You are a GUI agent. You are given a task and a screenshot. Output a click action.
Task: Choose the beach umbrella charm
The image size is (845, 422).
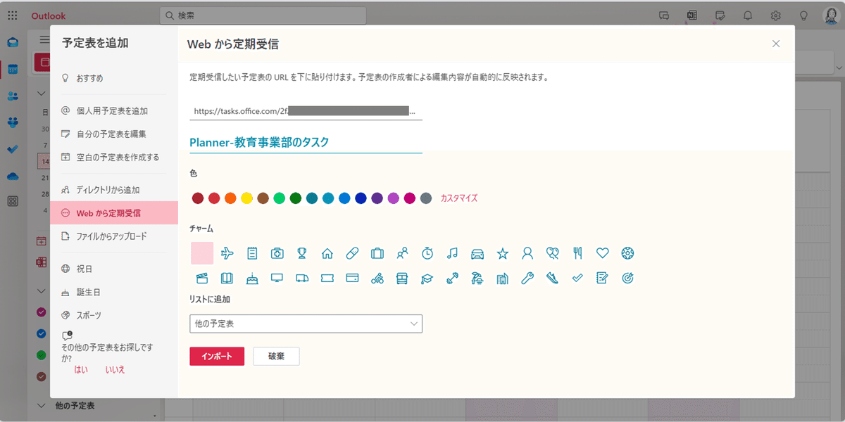(x=477, y=278)
